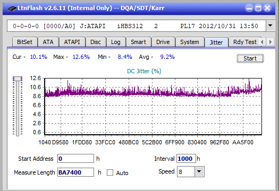Minimize the LtnFlash window
This screenshot has width=279, height=191.
pyautogui.click(x=249, y=8)
